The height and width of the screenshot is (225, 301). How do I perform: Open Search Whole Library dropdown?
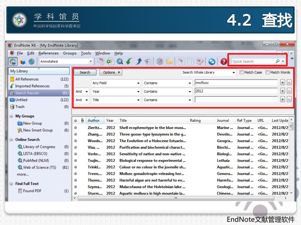(x=233, y=73)
